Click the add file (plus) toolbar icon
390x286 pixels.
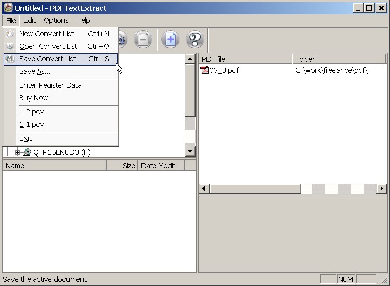click(x=171, y=40)
